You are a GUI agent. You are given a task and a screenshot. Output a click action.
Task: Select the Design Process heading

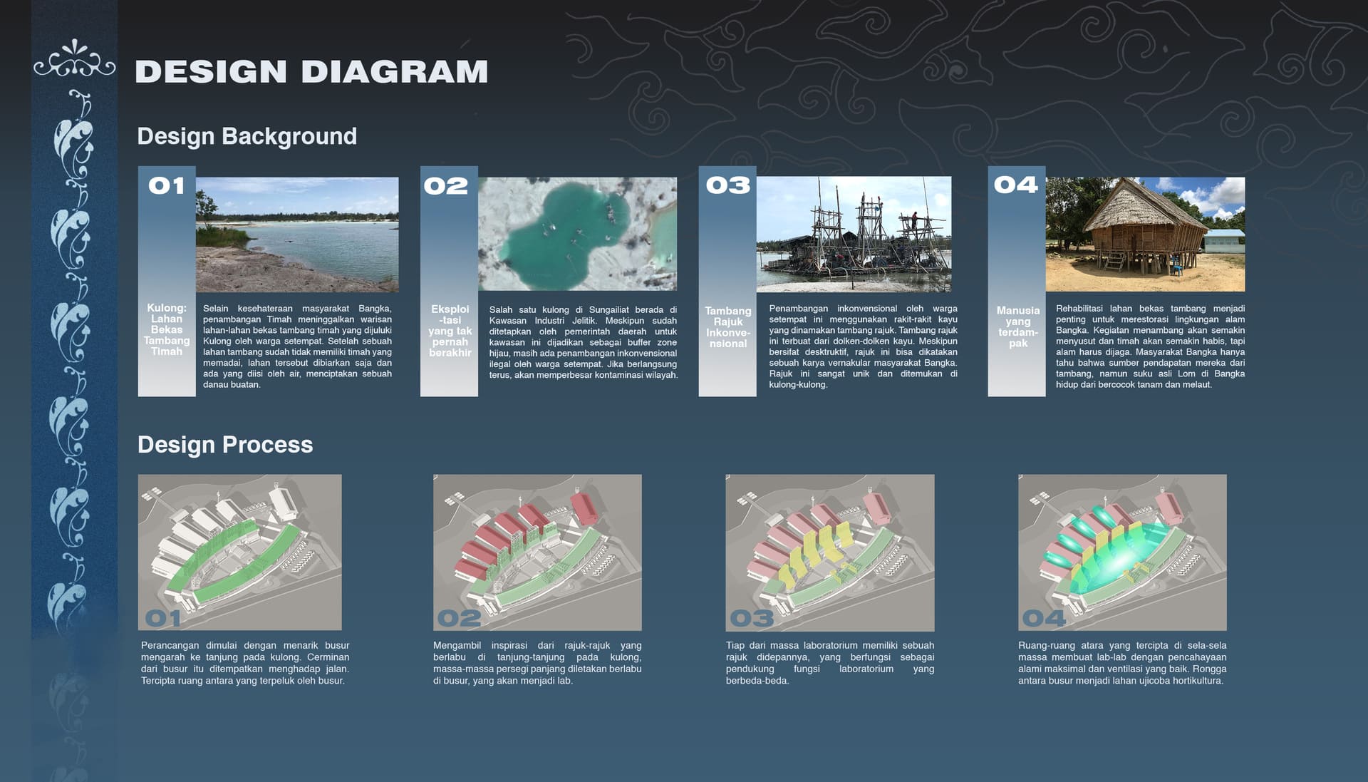point(225,445)
